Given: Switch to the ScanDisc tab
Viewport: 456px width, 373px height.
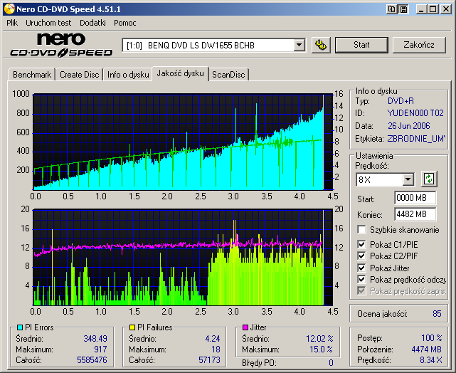Looking at the screenshot, I should tap(228, 75).
